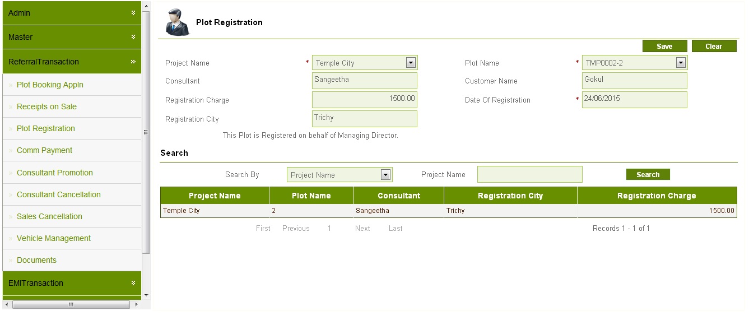Viewport: 749px width, 320px height.
Task: Expand the EMITransaction section chevron icon
Action: 133,283
